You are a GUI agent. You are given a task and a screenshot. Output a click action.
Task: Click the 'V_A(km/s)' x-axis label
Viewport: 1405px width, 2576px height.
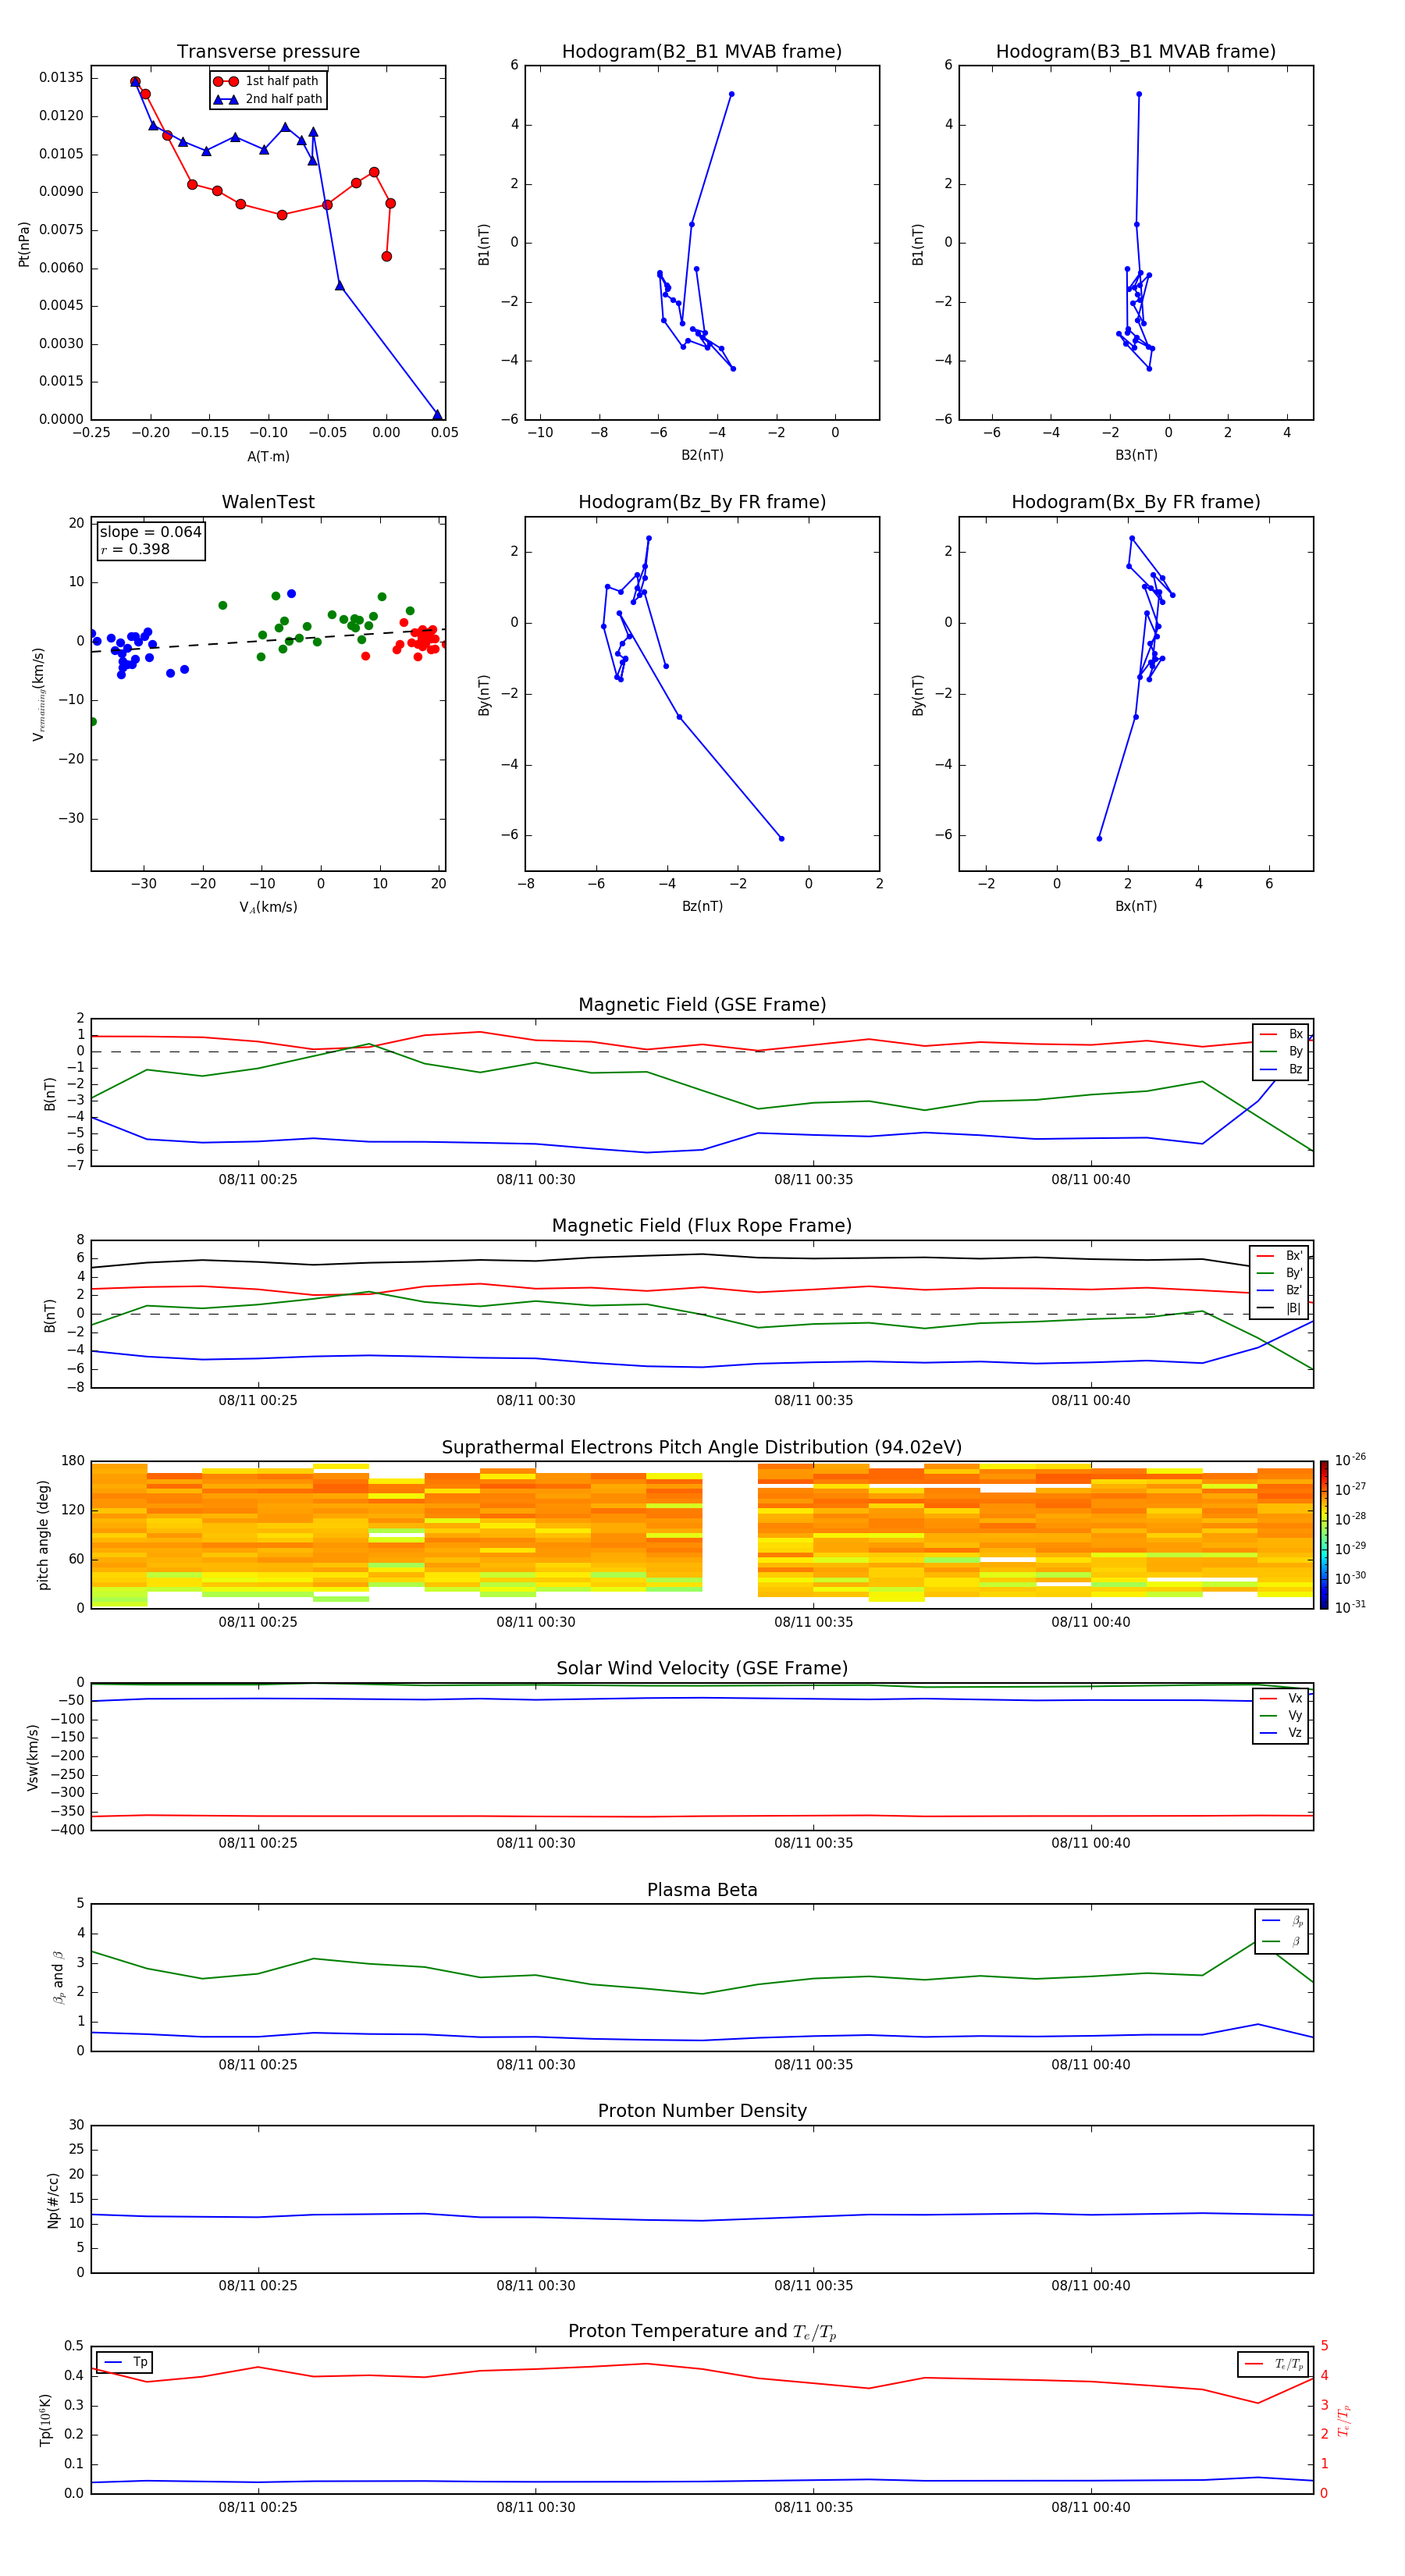268,907
